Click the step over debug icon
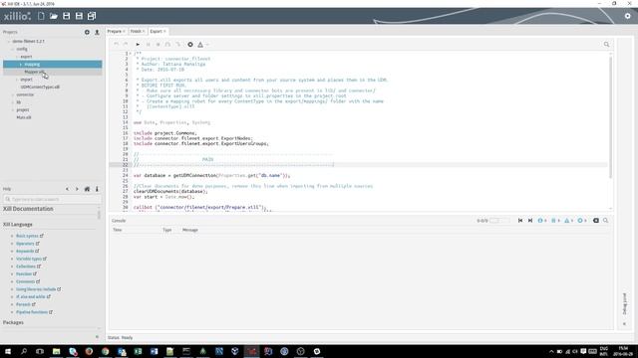 click(x=167, y=44)
